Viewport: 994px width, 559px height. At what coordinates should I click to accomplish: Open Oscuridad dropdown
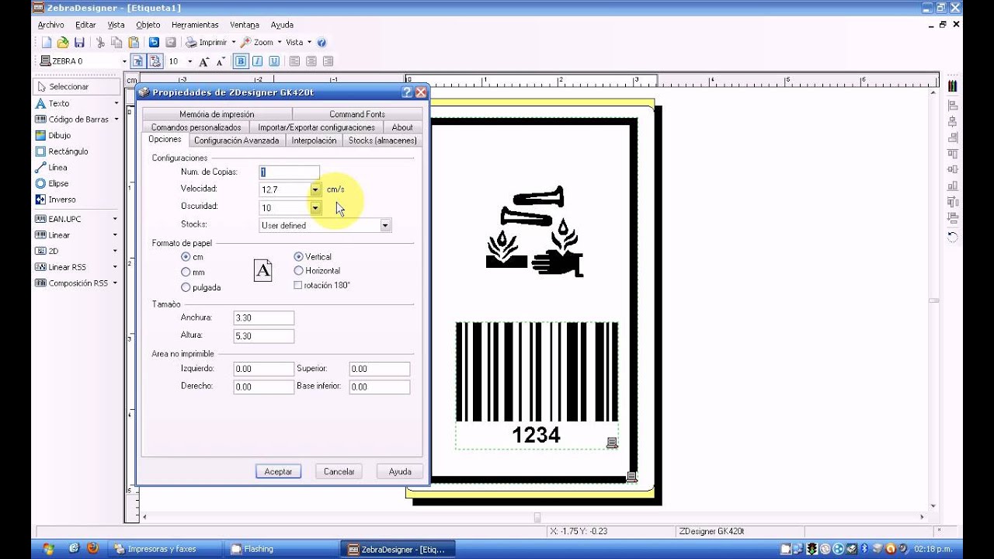[315, 207]
